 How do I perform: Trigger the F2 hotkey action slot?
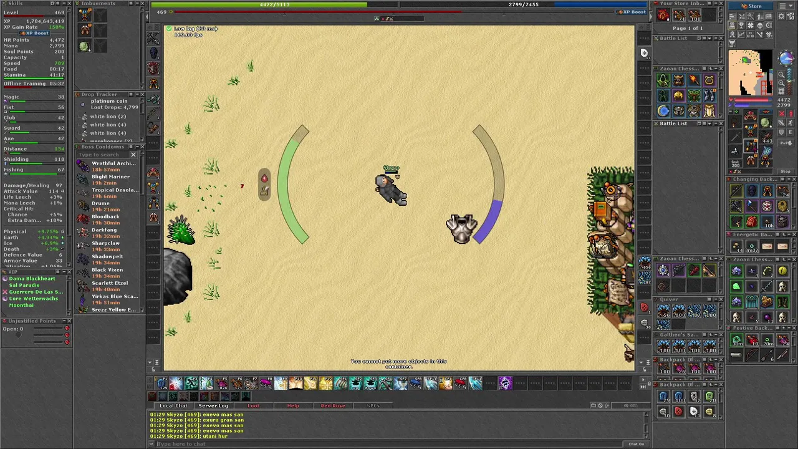pyautogui.click(x=176, y=383)
